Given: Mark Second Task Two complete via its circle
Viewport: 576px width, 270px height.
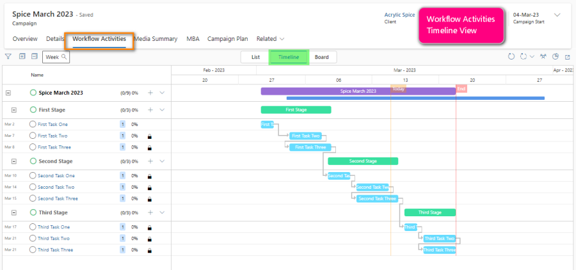Looking at the screenshot, I should [x=33, y=187].
